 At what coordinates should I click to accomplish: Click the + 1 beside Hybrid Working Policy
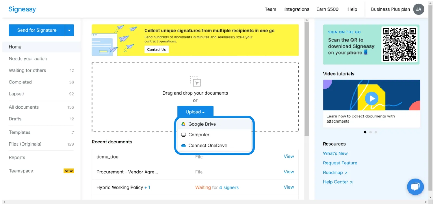pyautogui.click(x=147, y=187)
